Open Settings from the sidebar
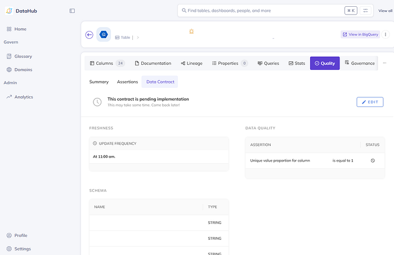This screenshot has height=255, width=394. 19,249
